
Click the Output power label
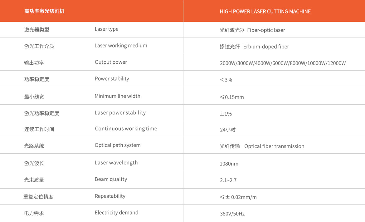click(111, 62)
